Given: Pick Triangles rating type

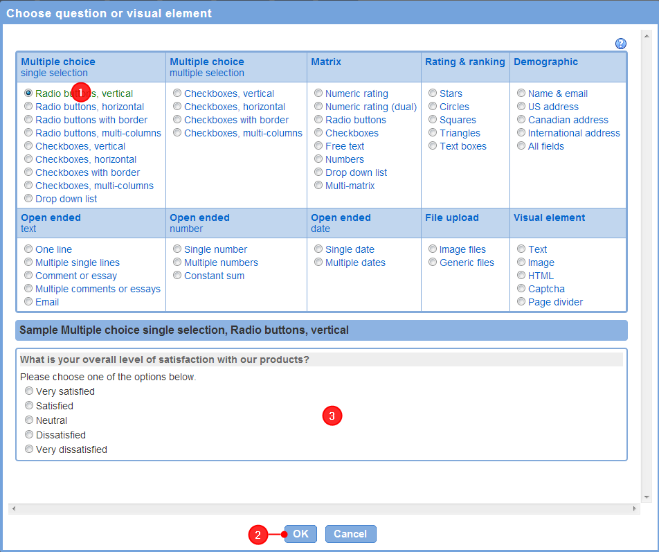Looking at the screenshot, I should pos(433,132).
